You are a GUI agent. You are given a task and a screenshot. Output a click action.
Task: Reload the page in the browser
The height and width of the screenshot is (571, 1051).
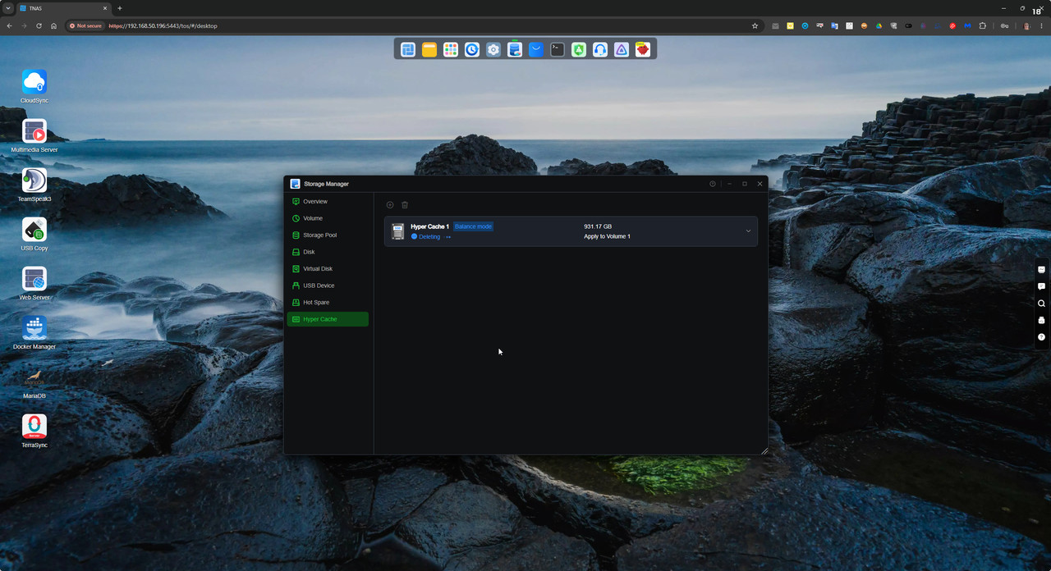tap(39, 25)
